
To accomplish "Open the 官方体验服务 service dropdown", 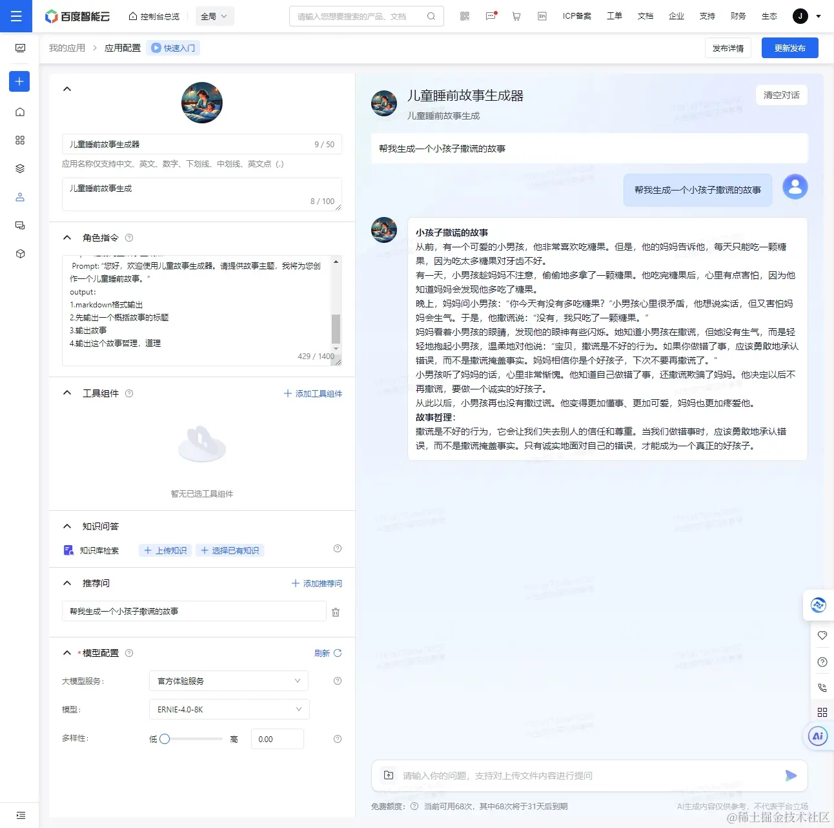I will click(x=229, y=681).
